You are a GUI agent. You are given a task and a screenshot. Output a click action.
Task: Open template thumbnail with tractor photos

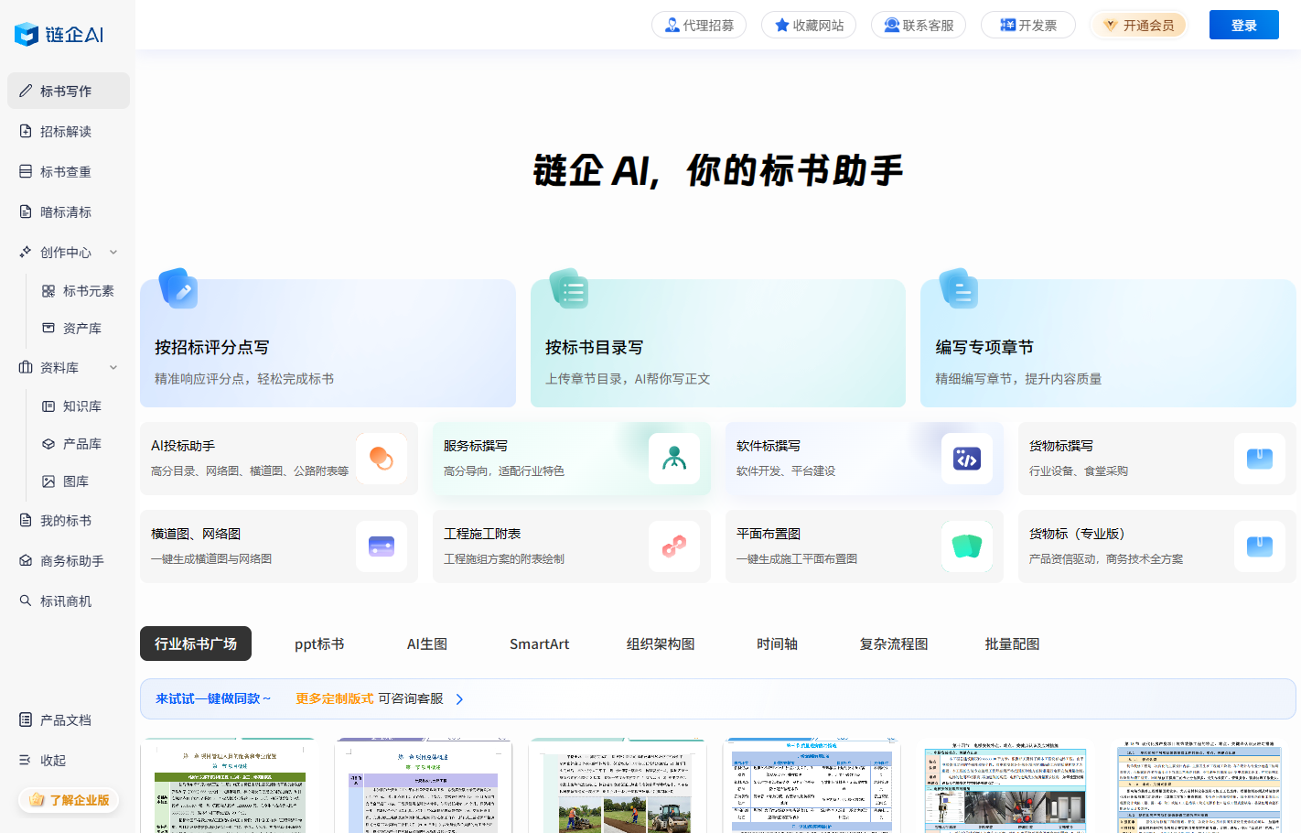tap(618, 785)
